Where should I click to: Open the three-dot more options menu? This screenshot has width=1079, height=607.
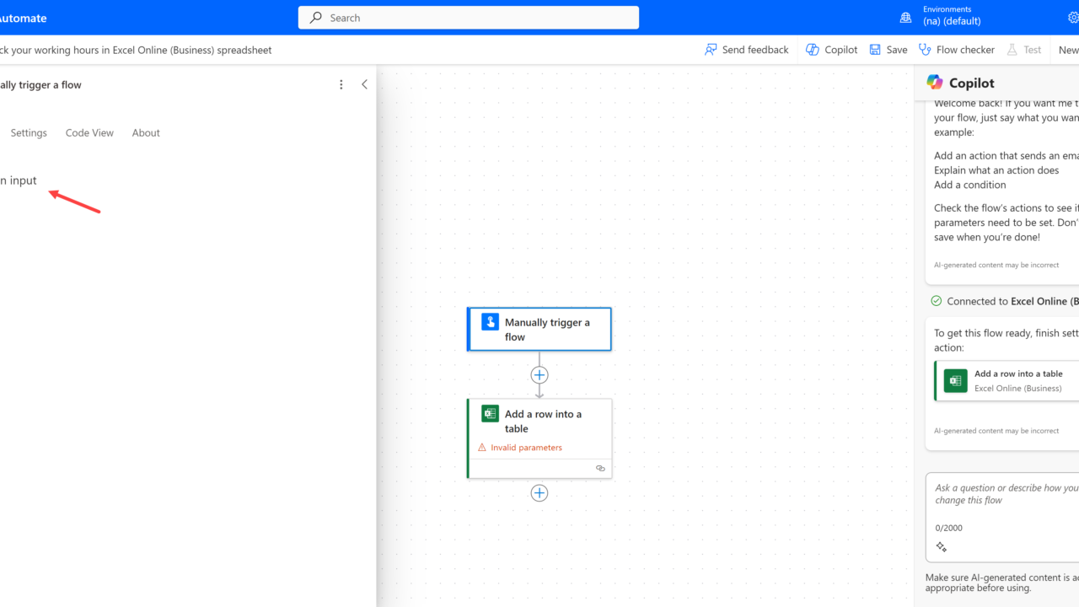coord(341,84)
